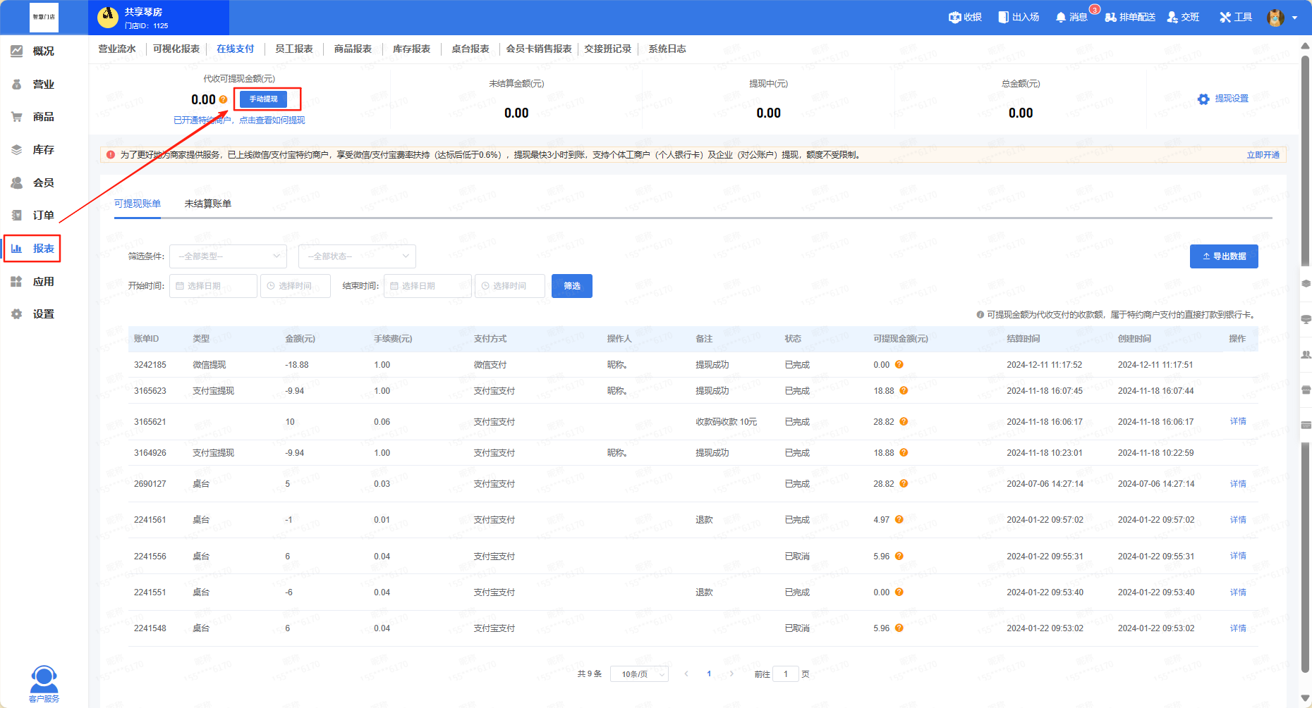Switch to 营业流水 tab
Viewport: 1312px width, 708px height.
coord(117,49)
